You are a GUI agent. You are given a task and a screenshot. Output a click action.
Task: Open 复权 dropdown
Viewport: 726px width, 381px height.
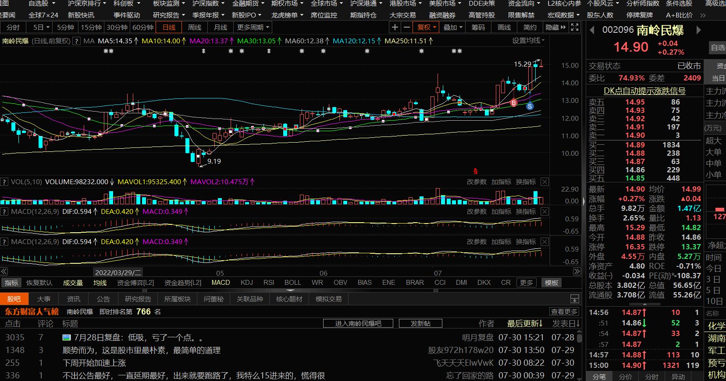coord(427,27)
